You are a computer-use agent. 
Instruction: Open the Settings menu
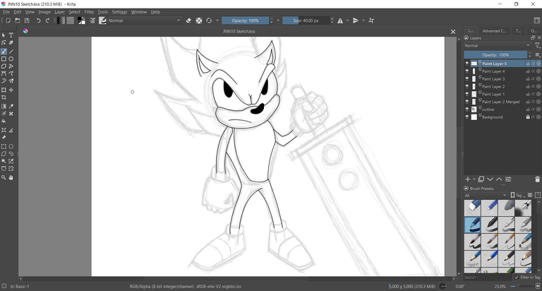pyautogui.click(x=119, y=12)
